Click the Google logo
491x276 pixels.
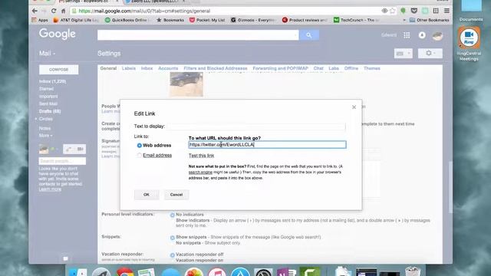click(x=58, y=34)
